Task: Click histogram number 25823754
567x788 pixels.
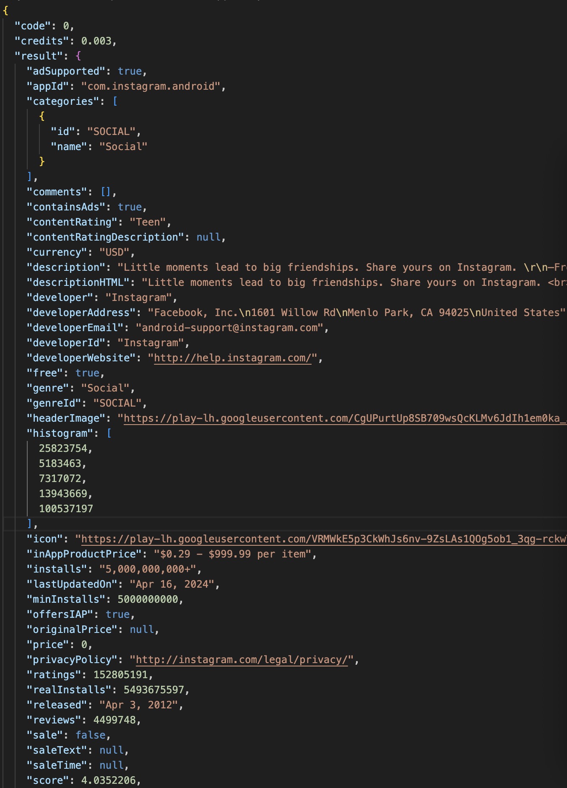Action: click(x=63, y=448)
